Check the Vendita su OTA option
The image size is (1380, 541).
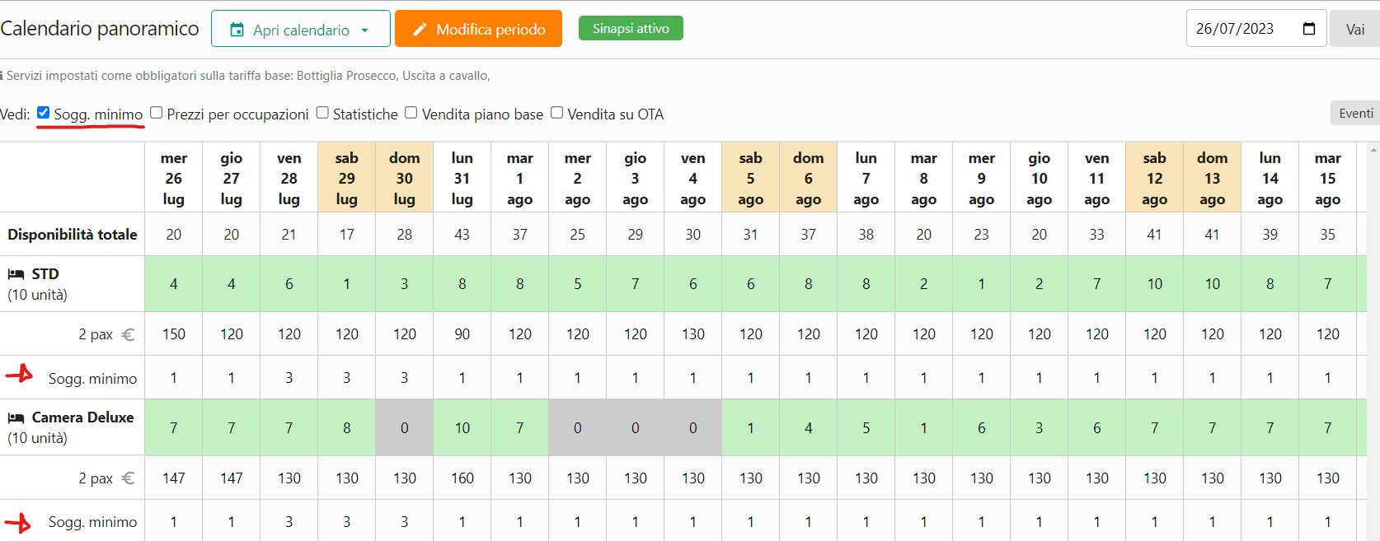(x=557, y=113)
